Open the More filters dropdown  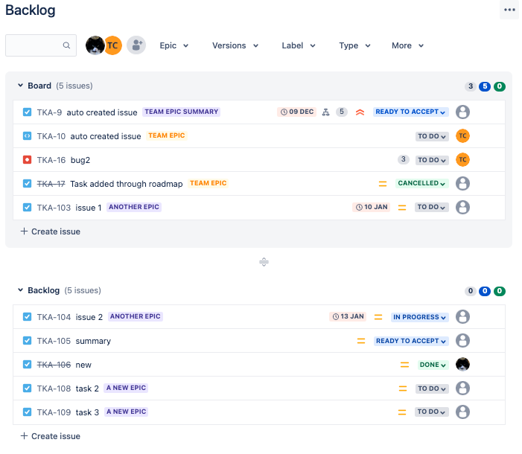(x=407, y=45)
